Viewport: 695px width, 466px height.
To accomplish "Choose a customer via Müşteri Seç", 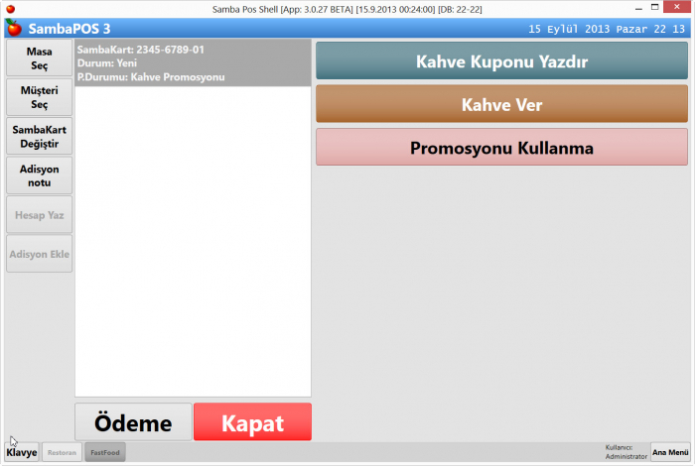I will click(x=39, y=97).
